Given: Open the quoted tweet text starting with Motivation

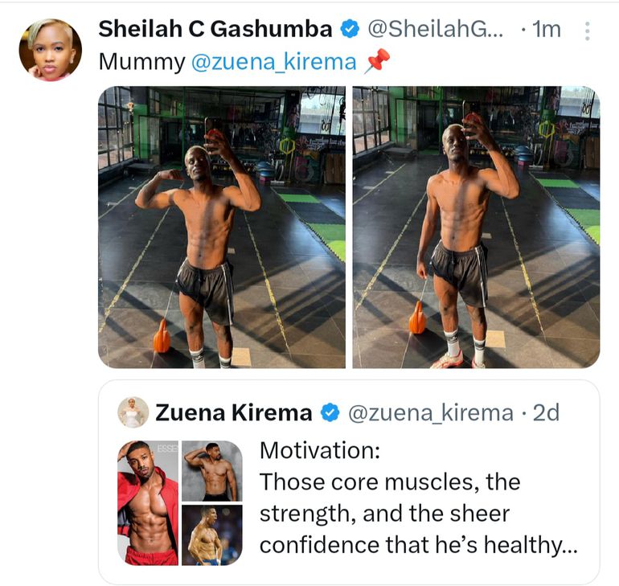Looking at the screenshot, I should click(x=419, y=498).
